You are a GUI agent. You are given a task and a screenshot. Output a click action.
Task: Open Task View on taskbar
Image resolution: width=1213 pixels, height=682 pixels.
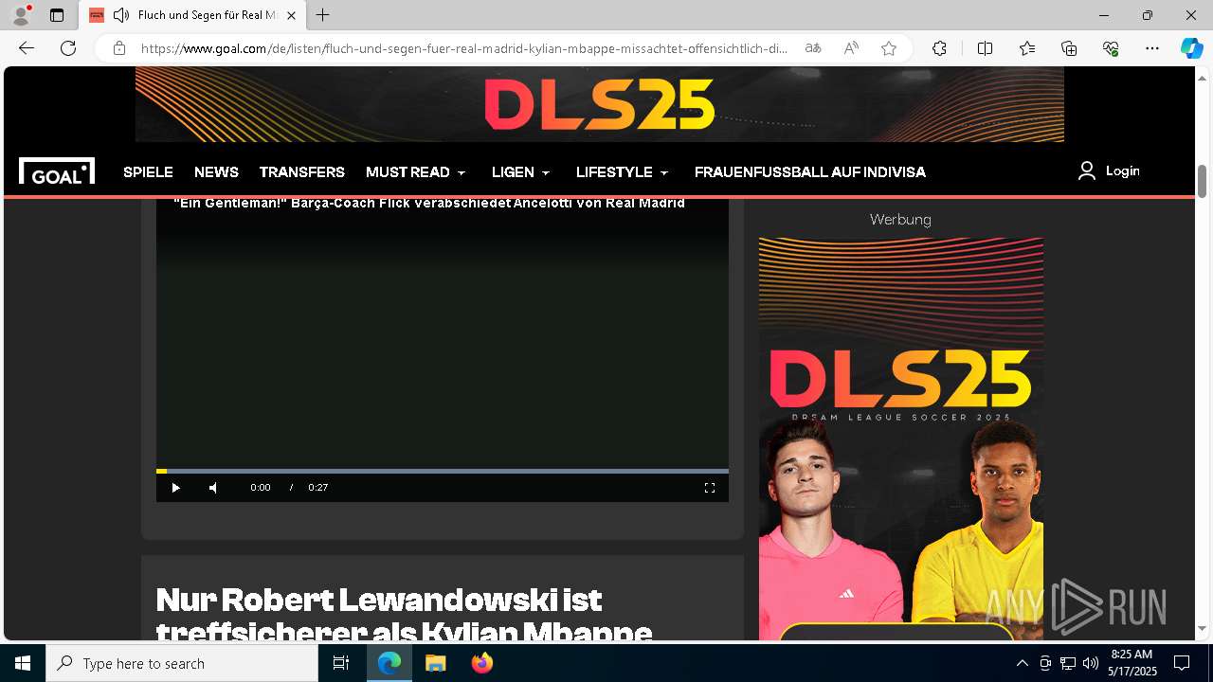[x=341, y=663]
